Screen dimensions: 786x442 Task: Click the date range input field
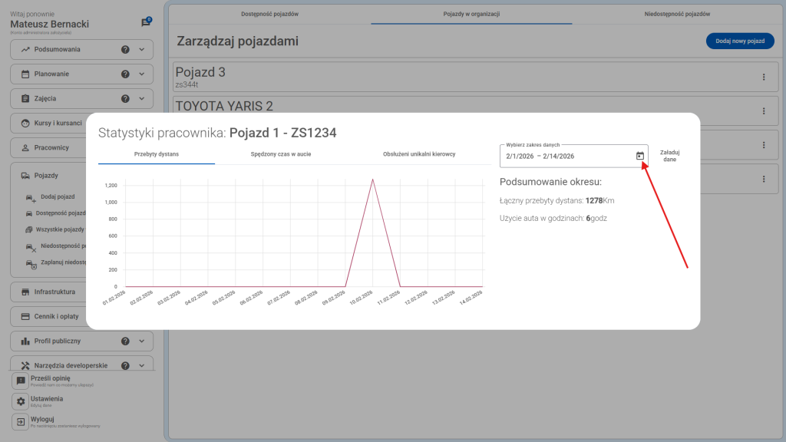[564, 156]
